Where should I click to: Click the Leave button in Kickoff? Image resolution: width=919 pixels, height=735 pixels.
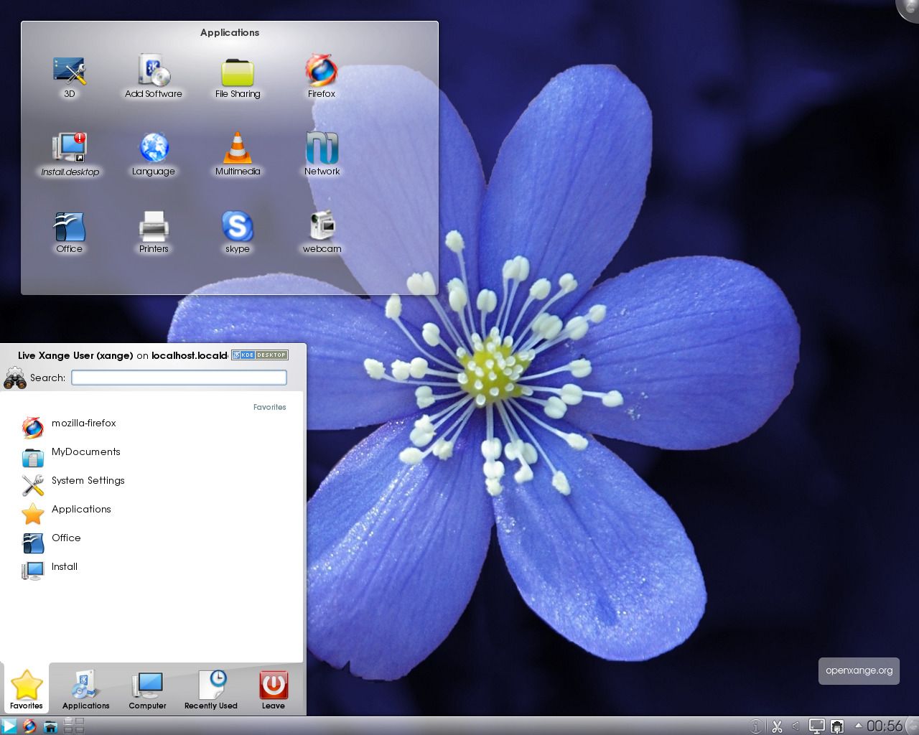pos(273,689)
